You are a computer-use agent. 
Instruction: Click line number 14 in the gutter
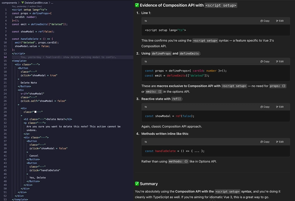coord(5,57)
